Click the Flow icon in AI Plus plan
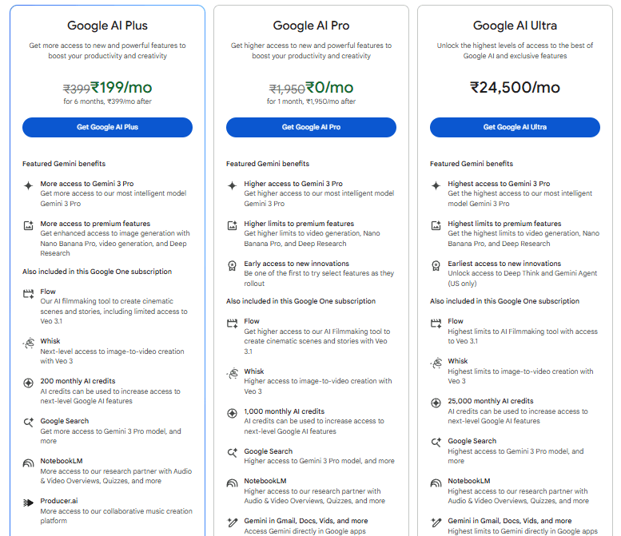621x536 pixels. (29, 294)
